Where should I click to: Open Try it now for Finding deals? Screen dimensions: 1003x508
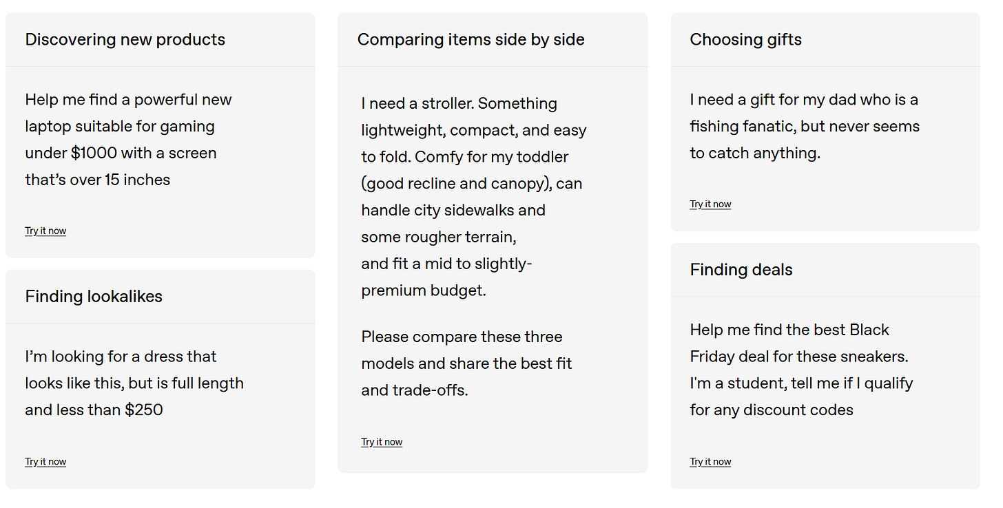pos(710,461)
